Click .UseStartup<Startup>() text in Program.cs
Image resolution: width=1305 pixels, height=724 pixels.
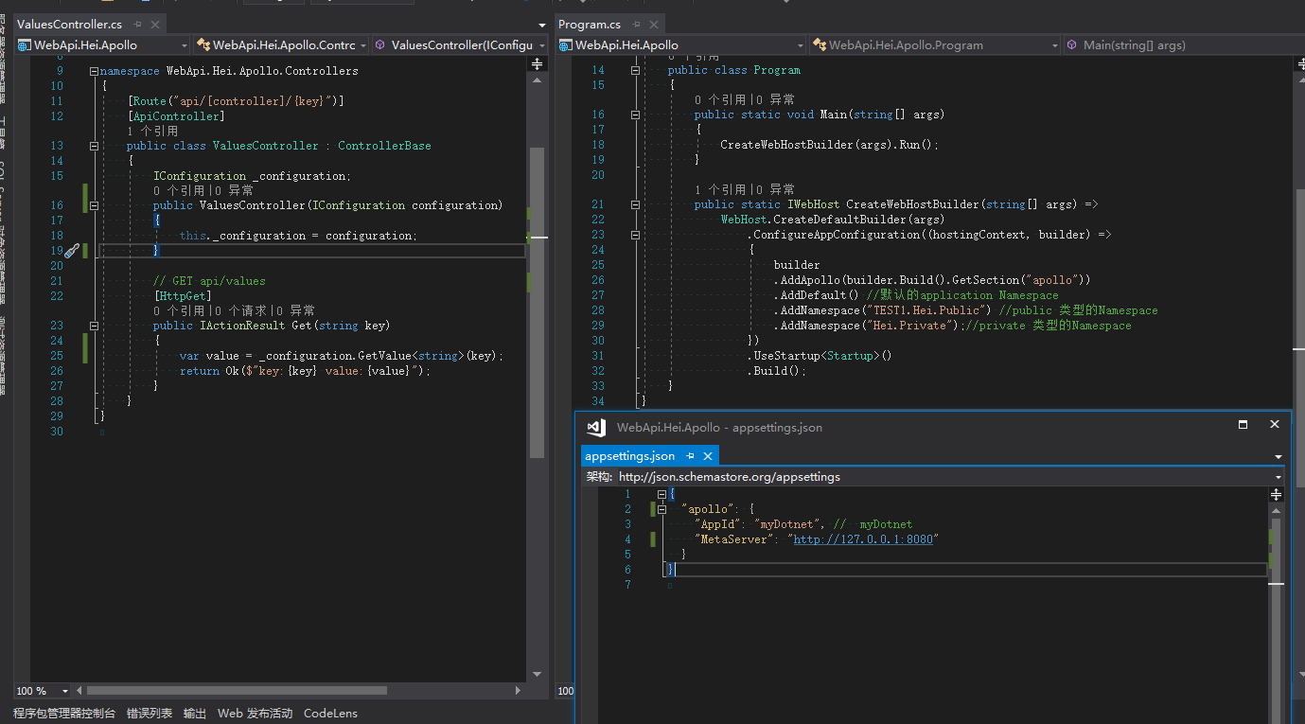pyautogui.click(x=820, y=356)
